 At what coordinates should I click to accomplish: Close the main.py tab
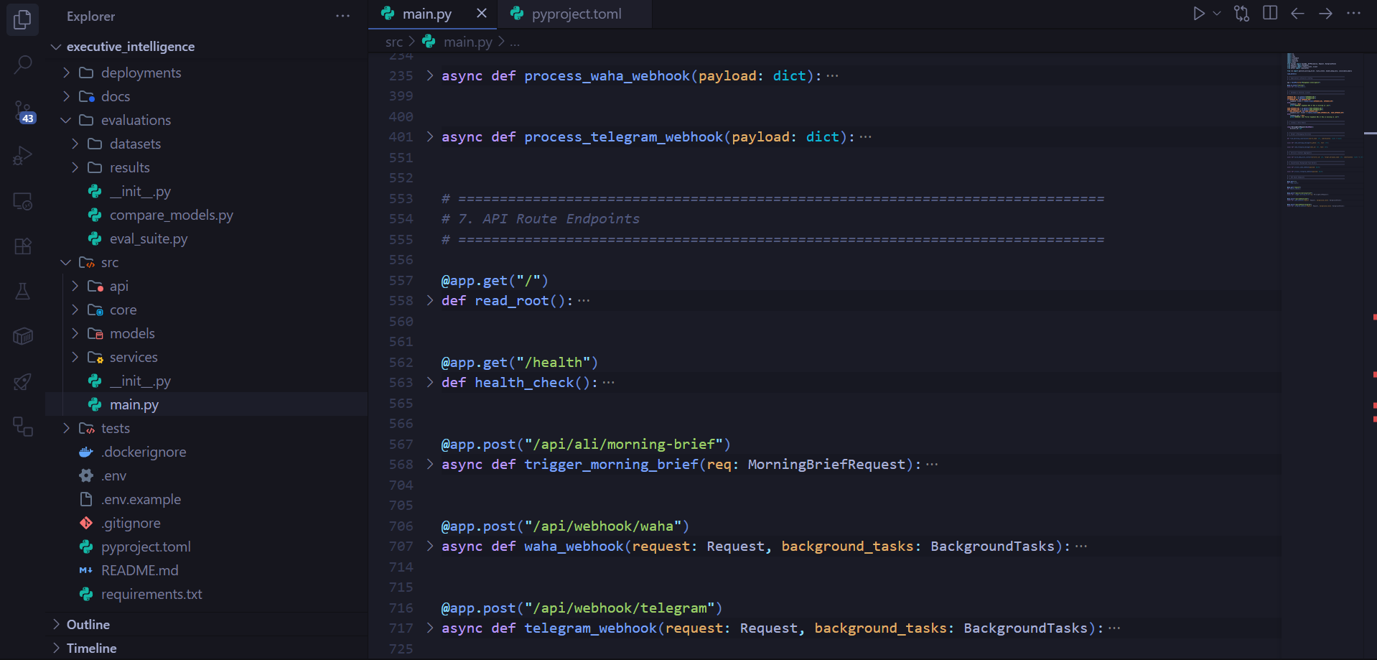click(x=482, y=14)
